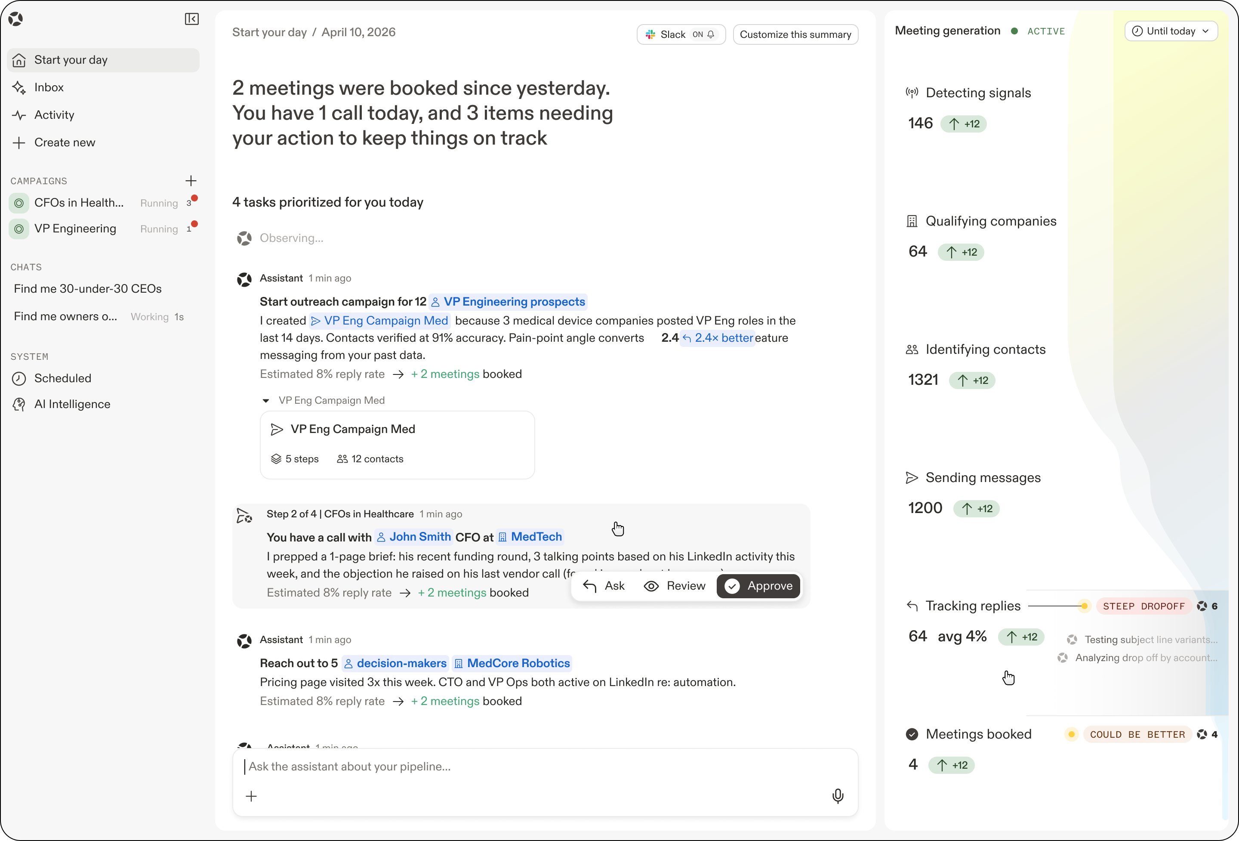Collapse the VP Eng Campaign Med section
1239x841 pixels.
pos(265,401)
